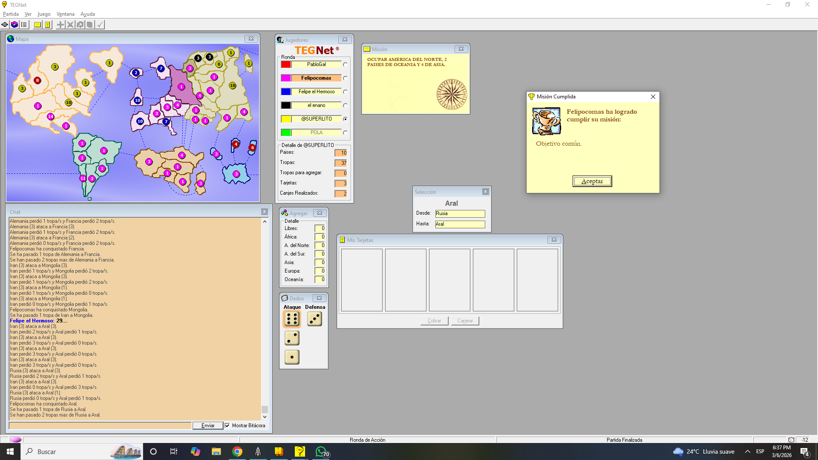The width and height of the screenshot is (818, 460).
Task: Click the trophy icon in Misión Cumplida dialog
Action: (x=546, y=121)
